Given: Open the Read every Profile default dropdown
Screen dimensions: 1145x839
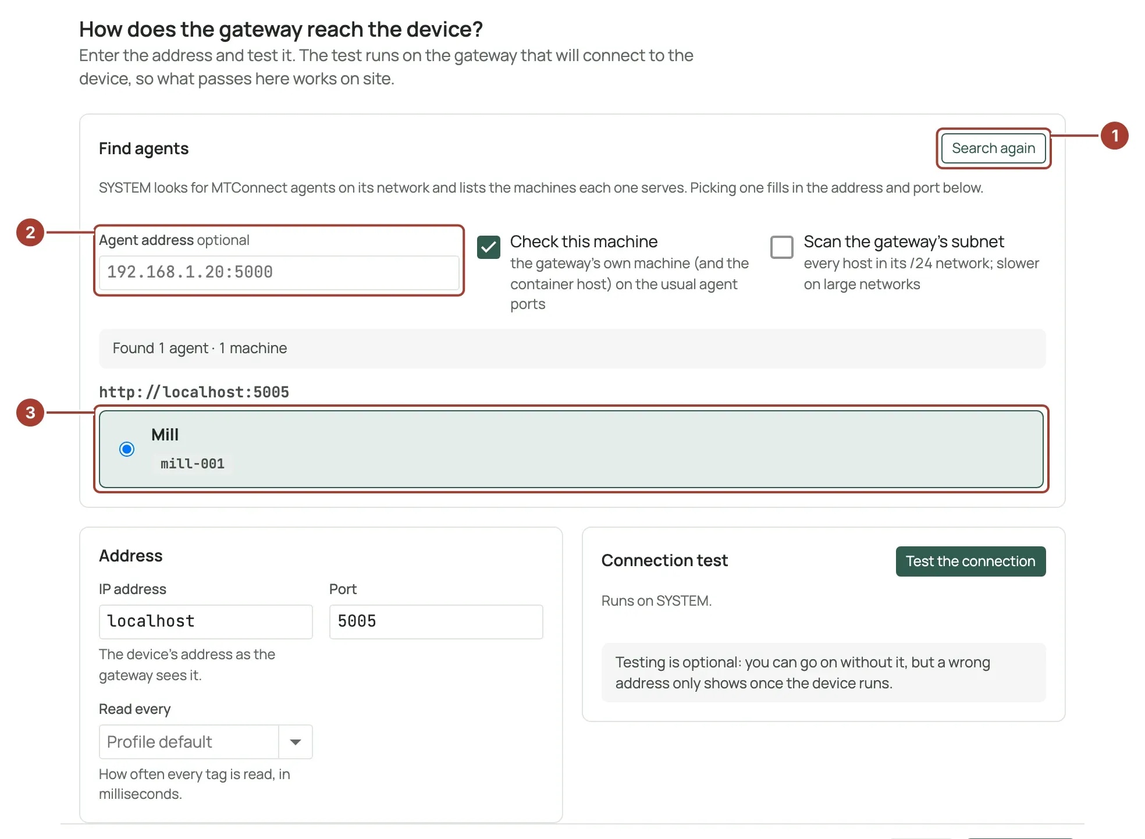Looking at the screenshot, I should (206, 742).
